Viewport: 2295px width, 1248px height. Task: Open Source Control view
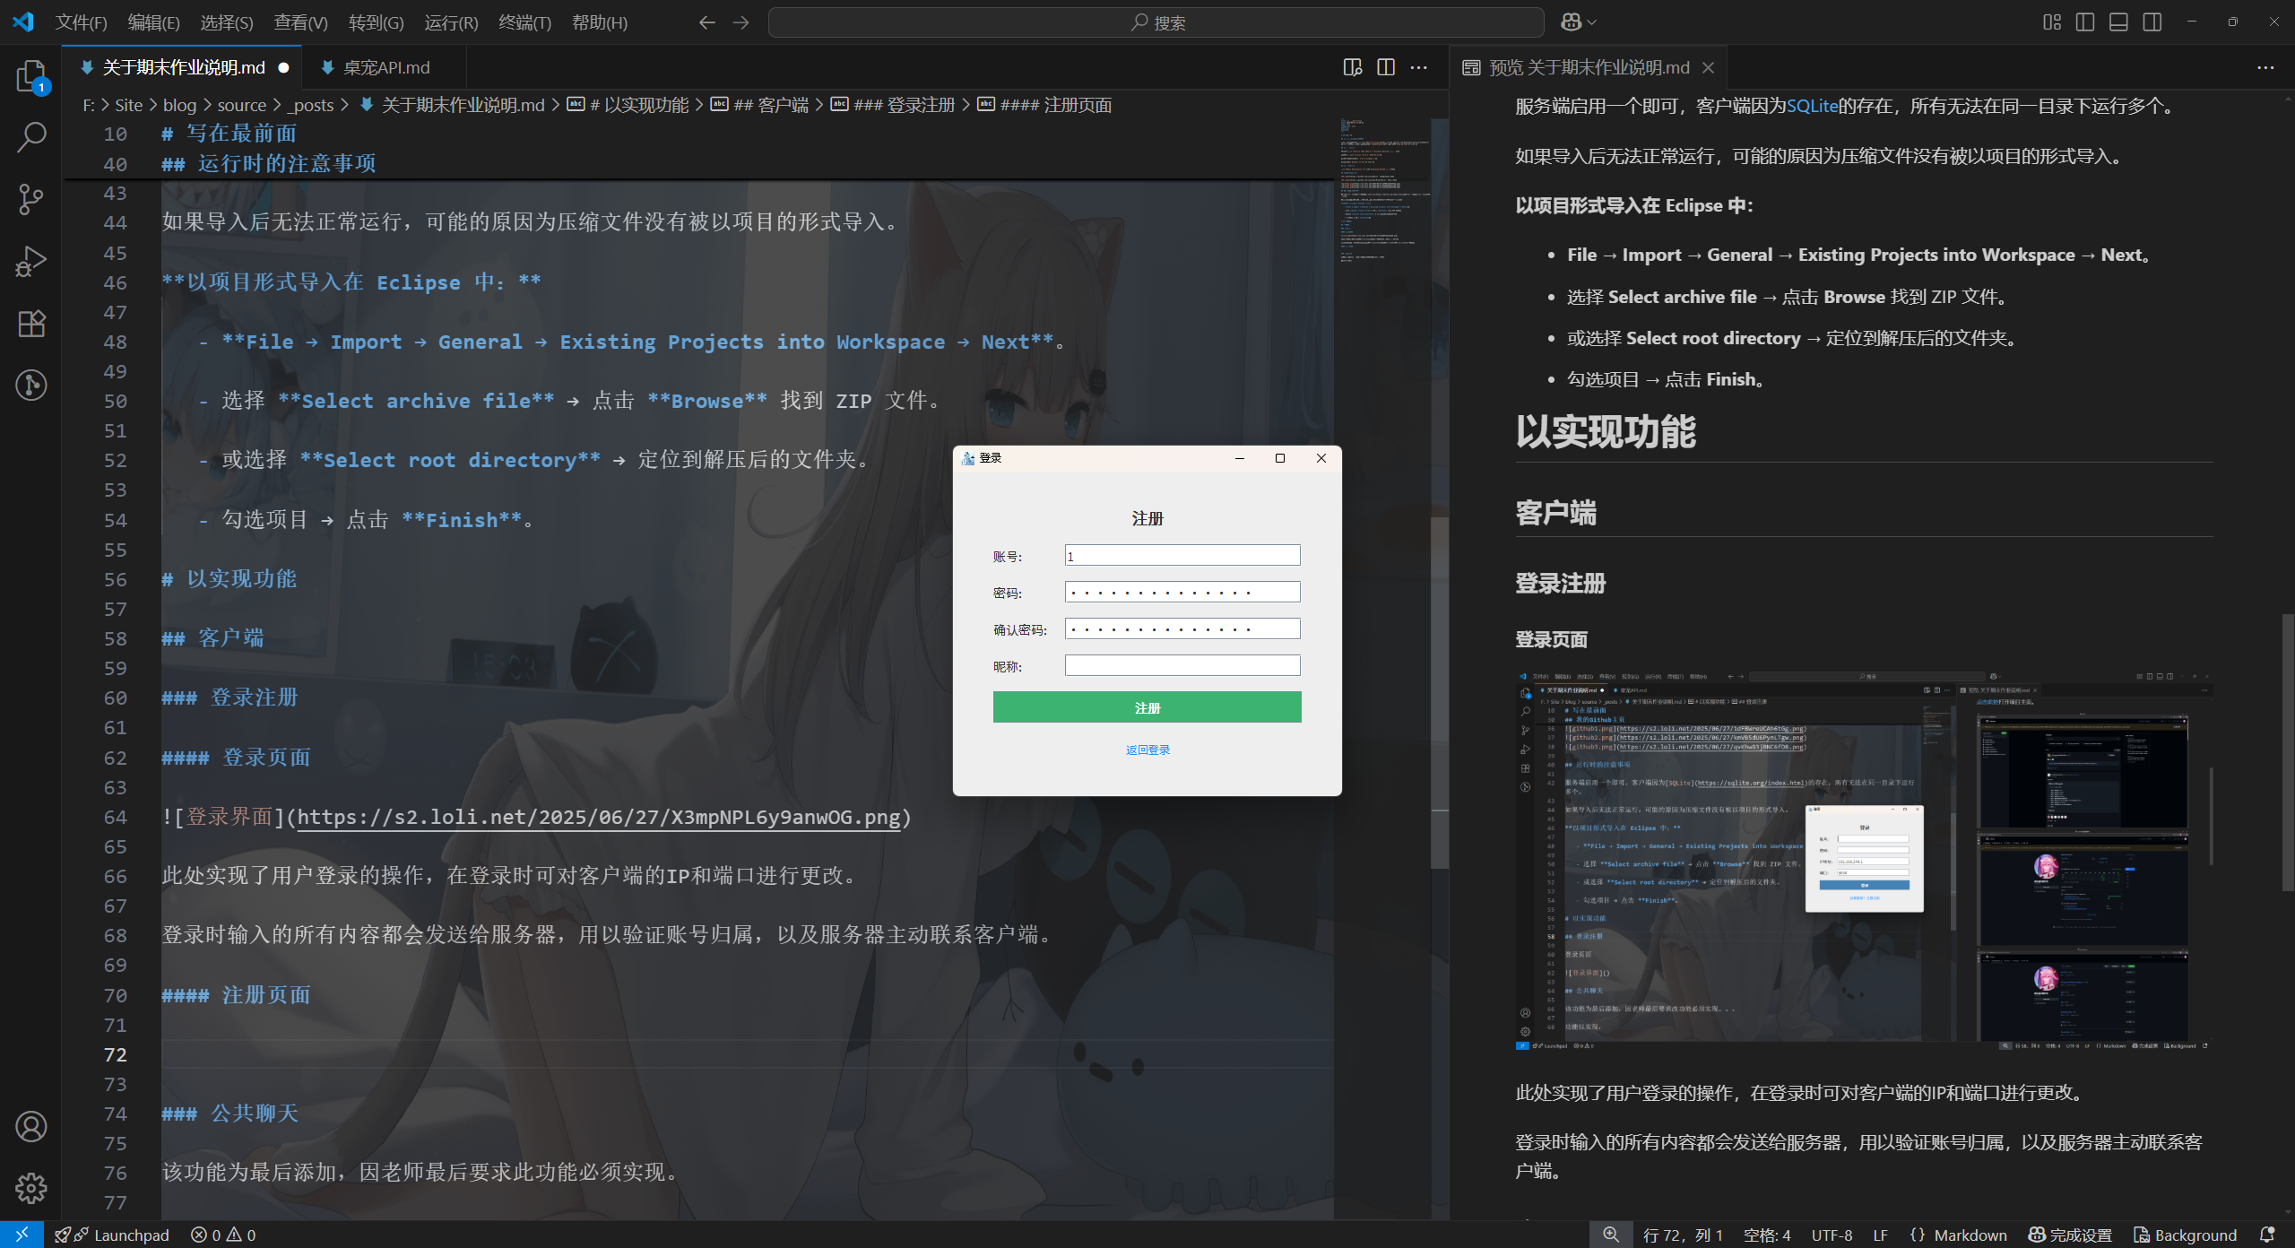click(x=31, y=199)
